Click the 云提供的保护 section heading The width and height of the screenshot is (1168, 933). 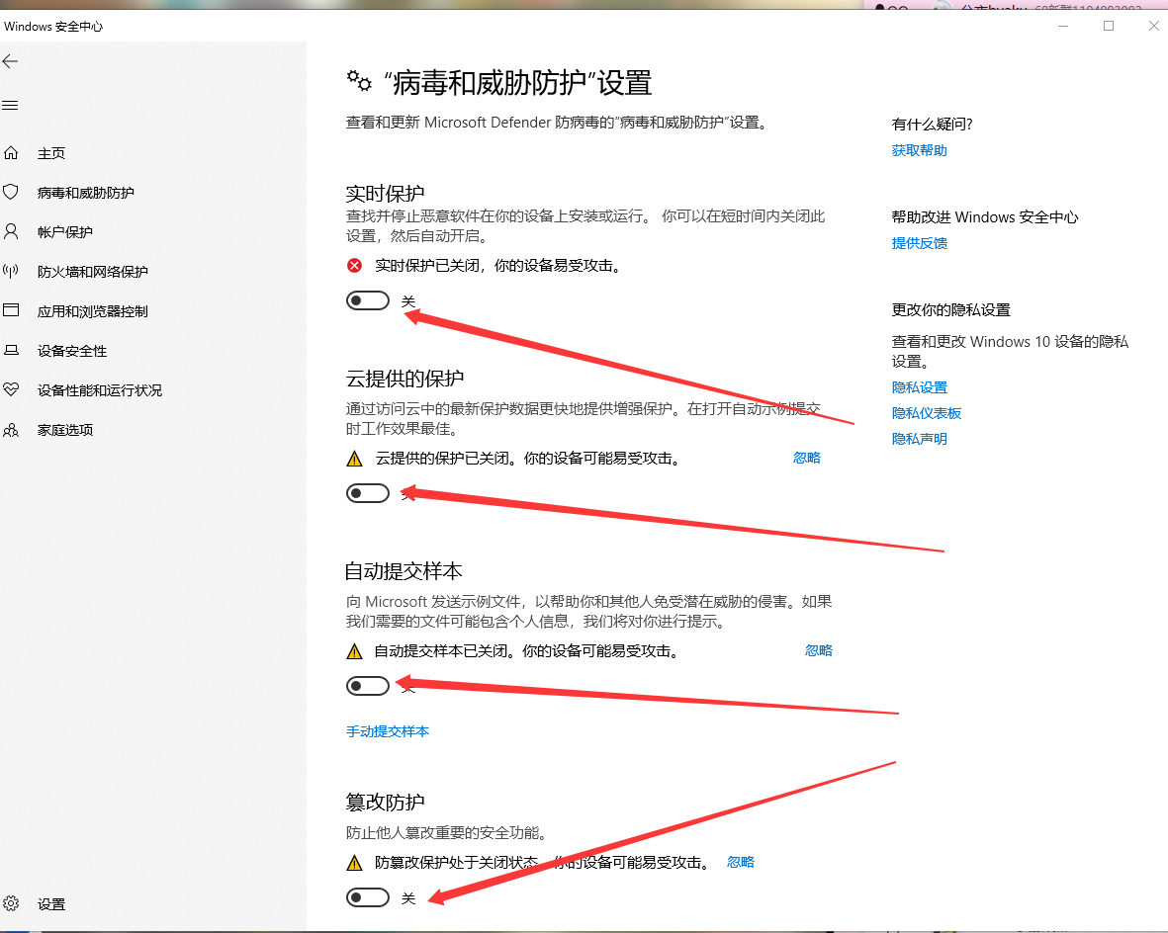pyautogui.click(x=404, y=379)
